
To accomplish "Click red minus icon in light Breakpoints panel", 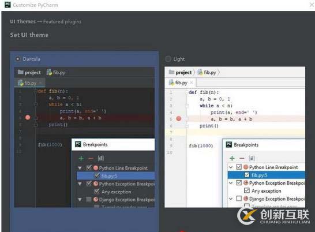I will (x=242, y=159).
